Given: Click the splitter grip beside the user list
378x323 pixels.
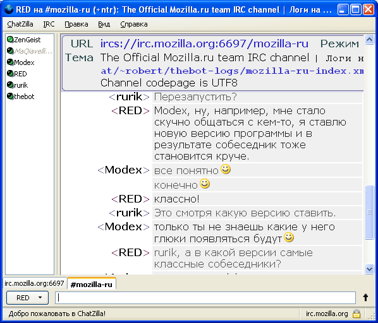Looking at the screenshot, I should [58, 154].
